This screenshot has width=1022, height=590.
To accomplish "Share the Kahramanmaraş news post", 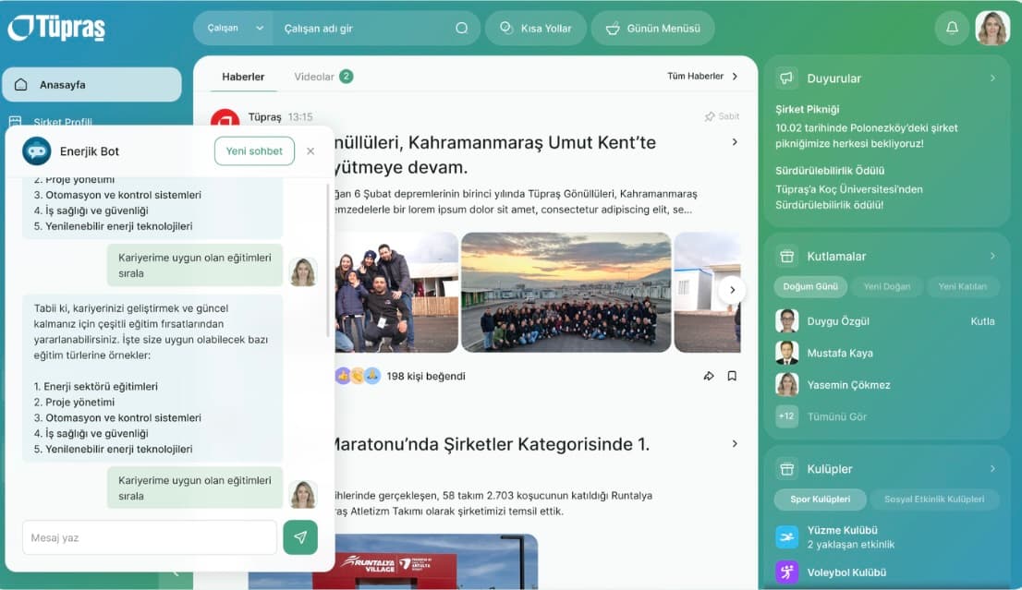I will [x=709, y=376].
